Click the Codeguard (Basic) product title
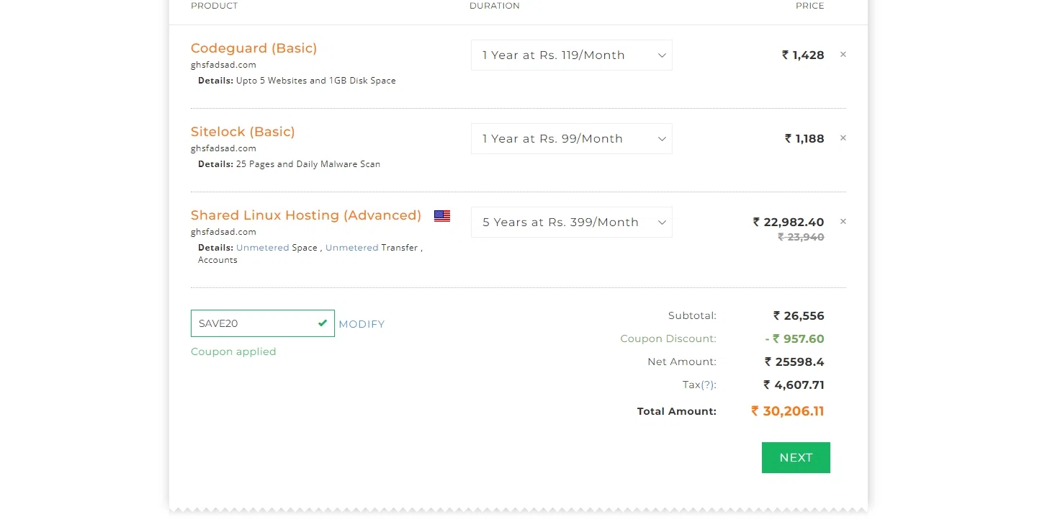This screenshot has height=525, width=1037. click(x=253, y=48)
